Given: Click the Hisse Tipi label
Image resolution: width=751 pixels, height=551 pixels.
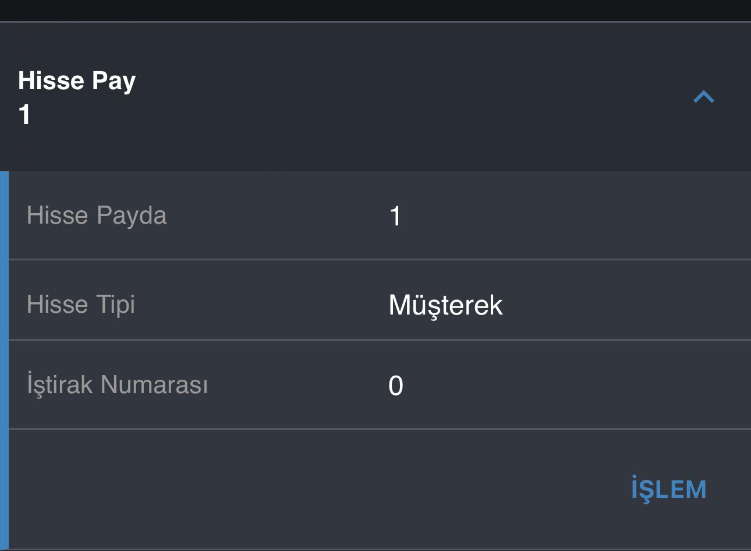Looking at the screenshot, I should (81, 304).
